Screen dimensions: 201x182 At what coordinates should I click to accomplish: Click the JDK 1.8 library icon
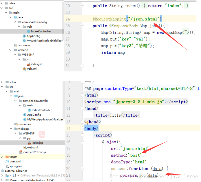(7, 175)
